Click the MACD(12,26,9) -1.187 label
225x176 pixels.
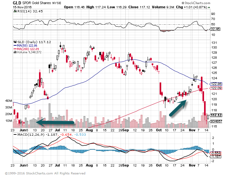37,135
